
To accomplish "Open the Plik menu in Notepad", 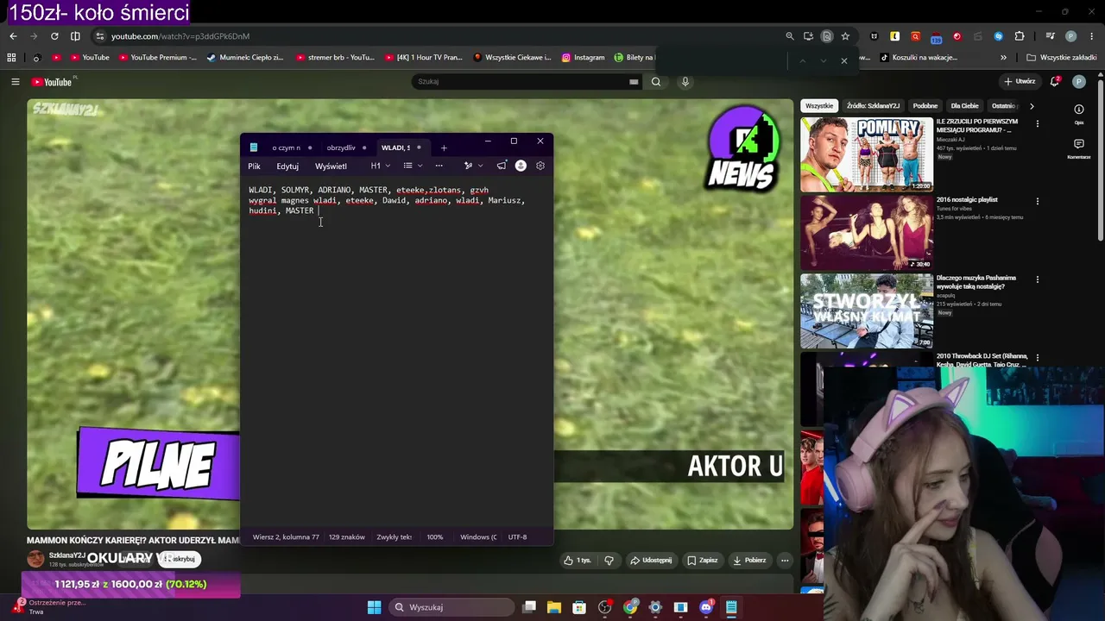I will (254, 166).
